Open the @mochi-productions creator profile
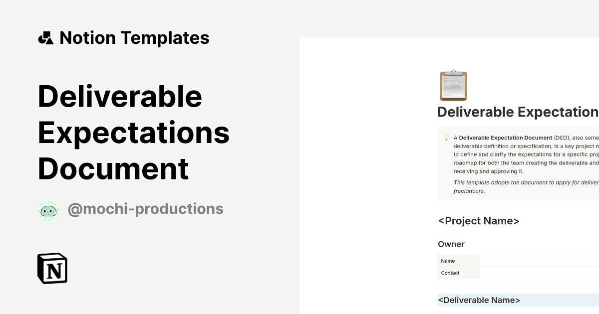Viewport: 599px width, 314px height. [x=145, y=209]
